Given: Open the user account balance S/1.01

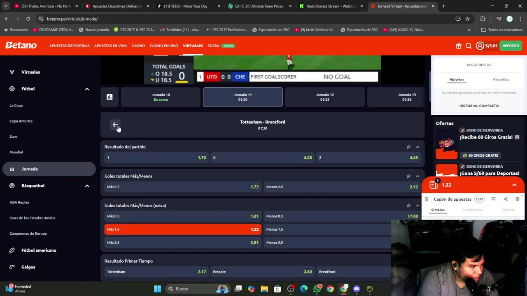Looking at the screenshot, I should click(x=487, y=46).
